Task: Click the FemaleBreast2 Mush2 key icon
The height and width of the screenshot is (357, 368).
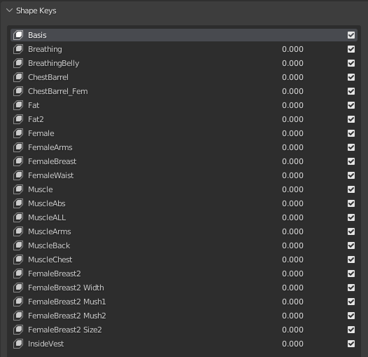Action: [18, 316]
